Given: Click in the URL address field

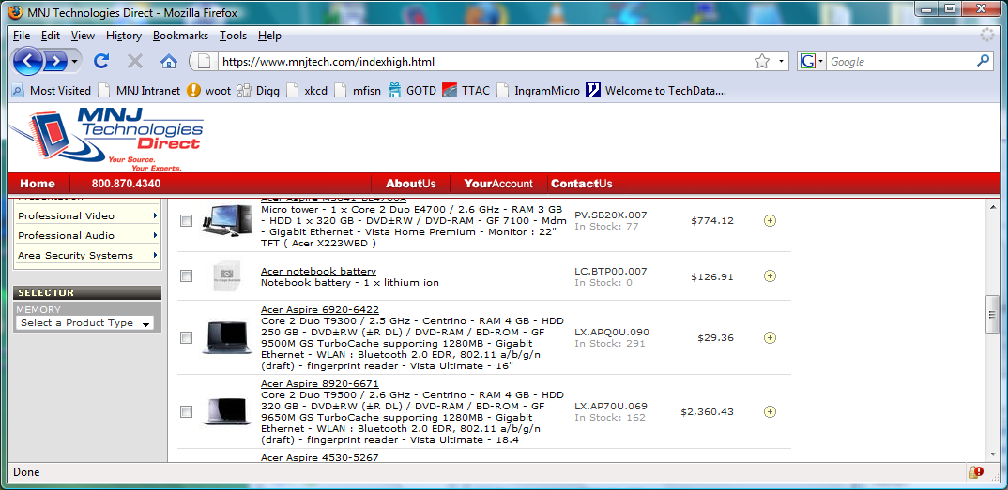Looking at the screenshot, I should click(x=485, y=62).
